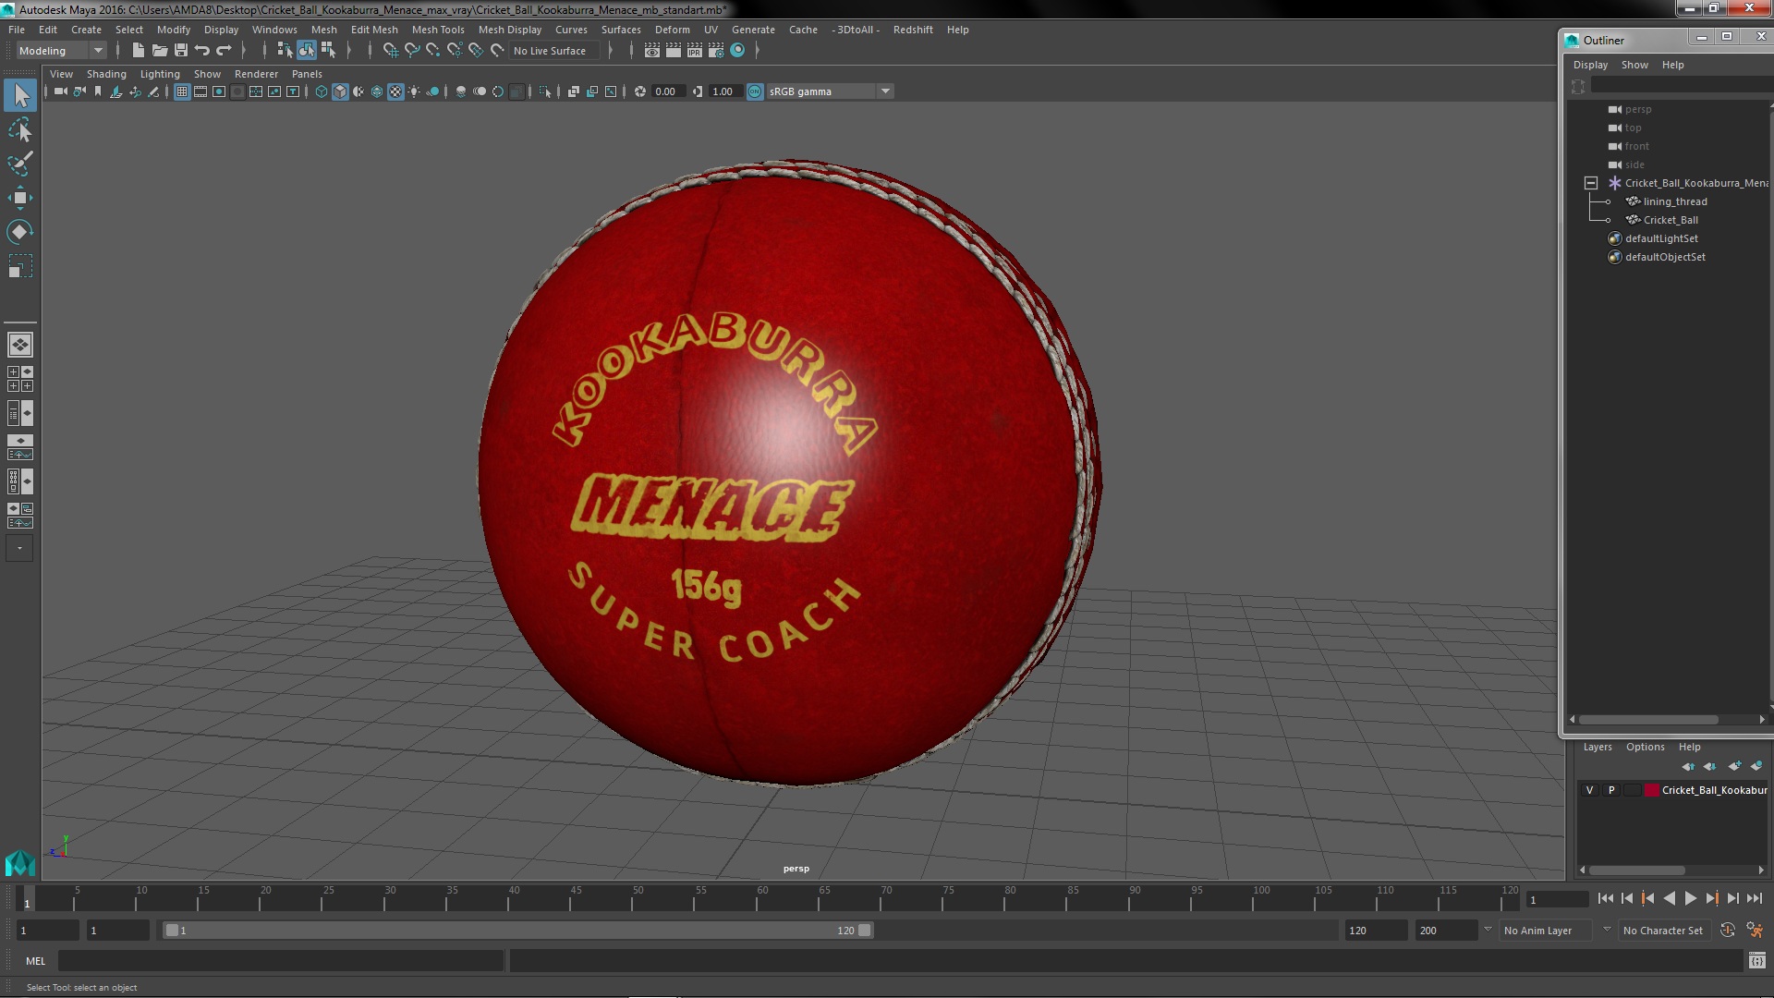Go to end of playback range
The height and width of the screenshot is (998, 1774).
point(1755,898)
